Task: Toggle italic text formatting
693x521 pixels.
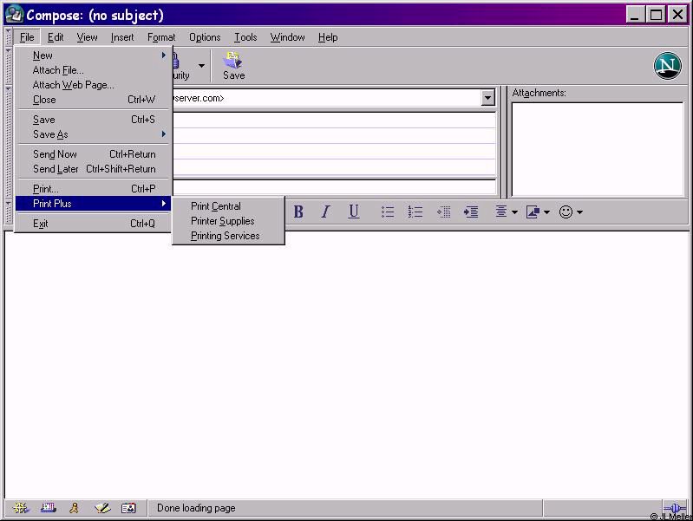Action: point(326,212)
